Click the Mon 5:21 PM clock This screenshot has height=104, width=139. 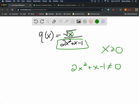(x=115, y=1)
